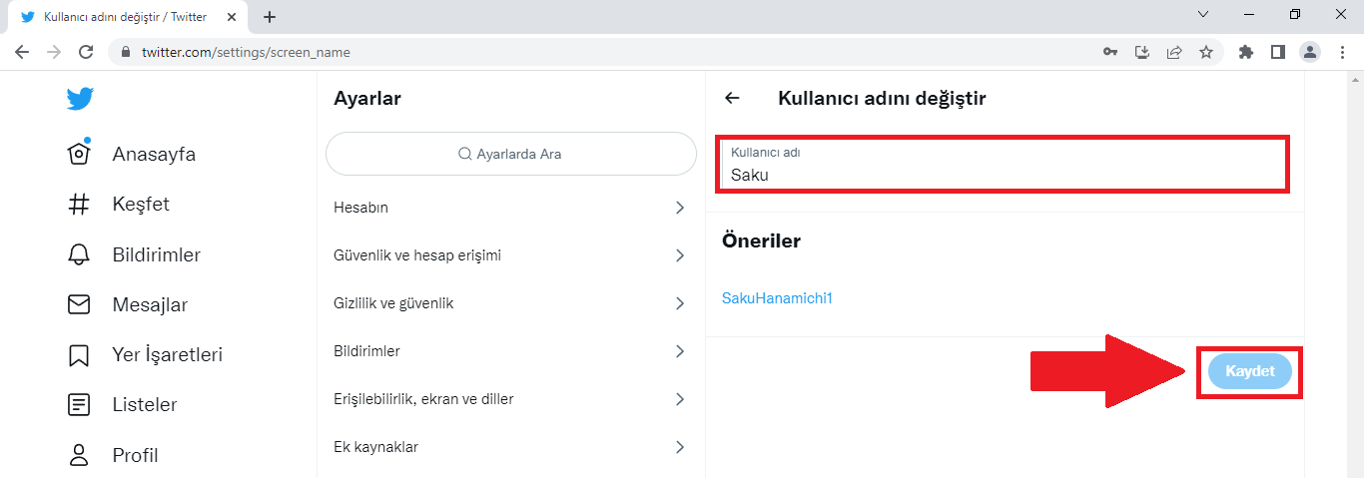
Task: Open Profil in the sidebar
Action: click(136, 456)
